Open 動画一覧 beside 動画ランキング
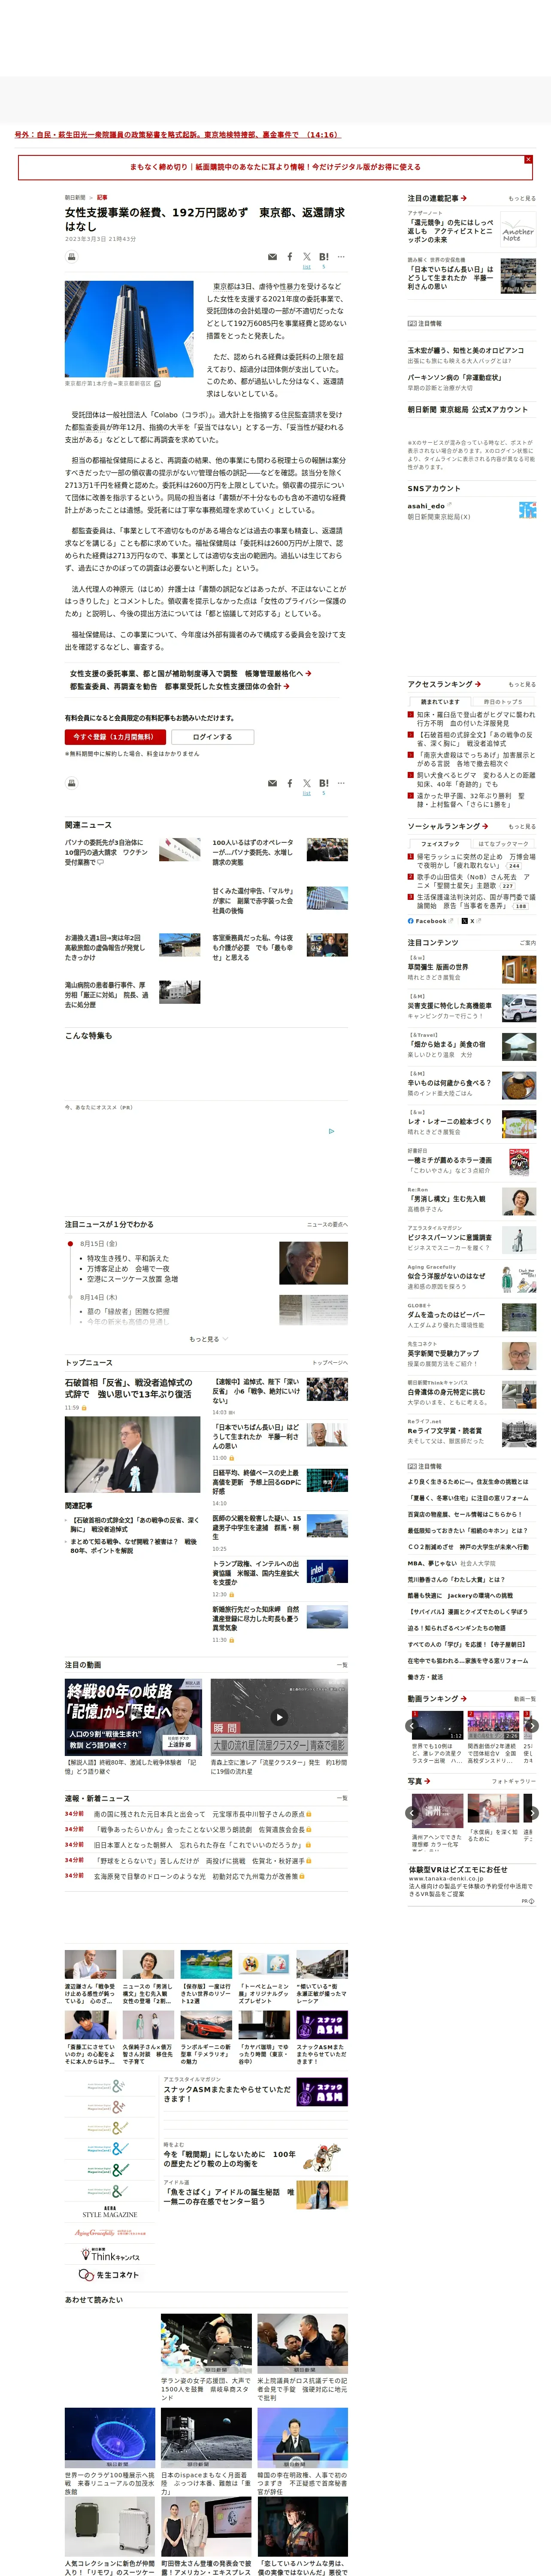 (x=524, y=1699)
